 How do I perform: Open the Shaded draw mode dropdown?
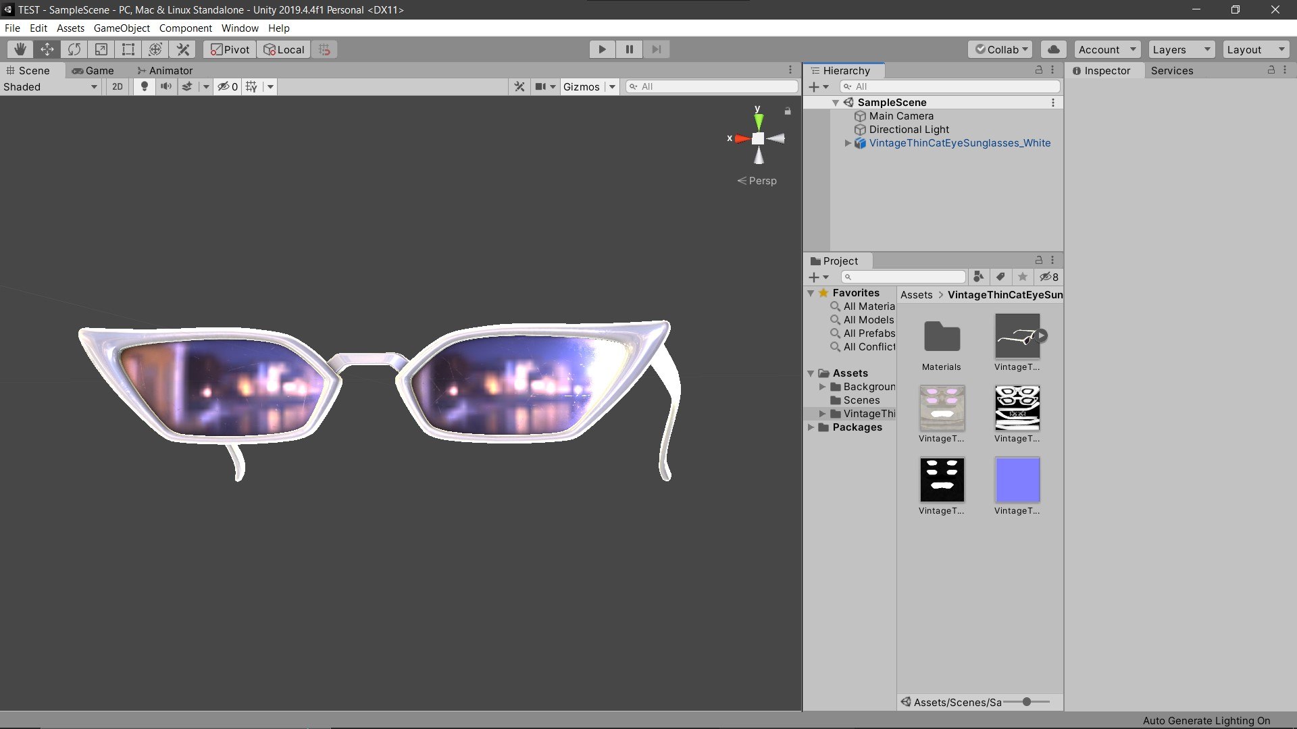[51, 86]
